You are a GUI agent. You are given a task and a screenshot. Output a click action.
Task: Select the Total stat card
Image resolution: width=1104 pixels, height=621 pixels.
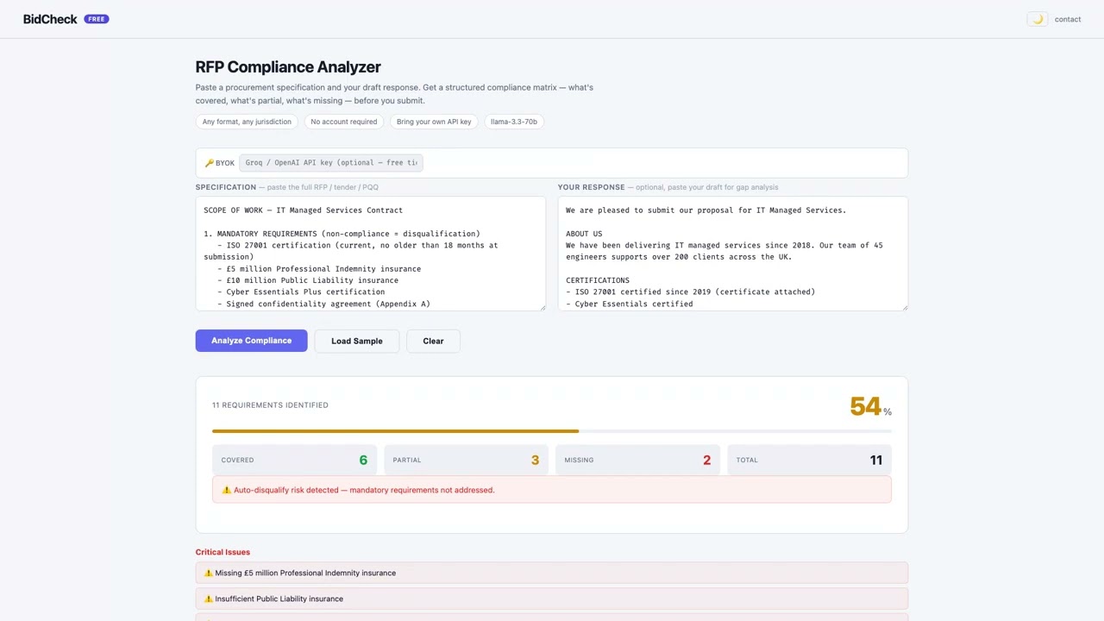[x=810, y=460]
